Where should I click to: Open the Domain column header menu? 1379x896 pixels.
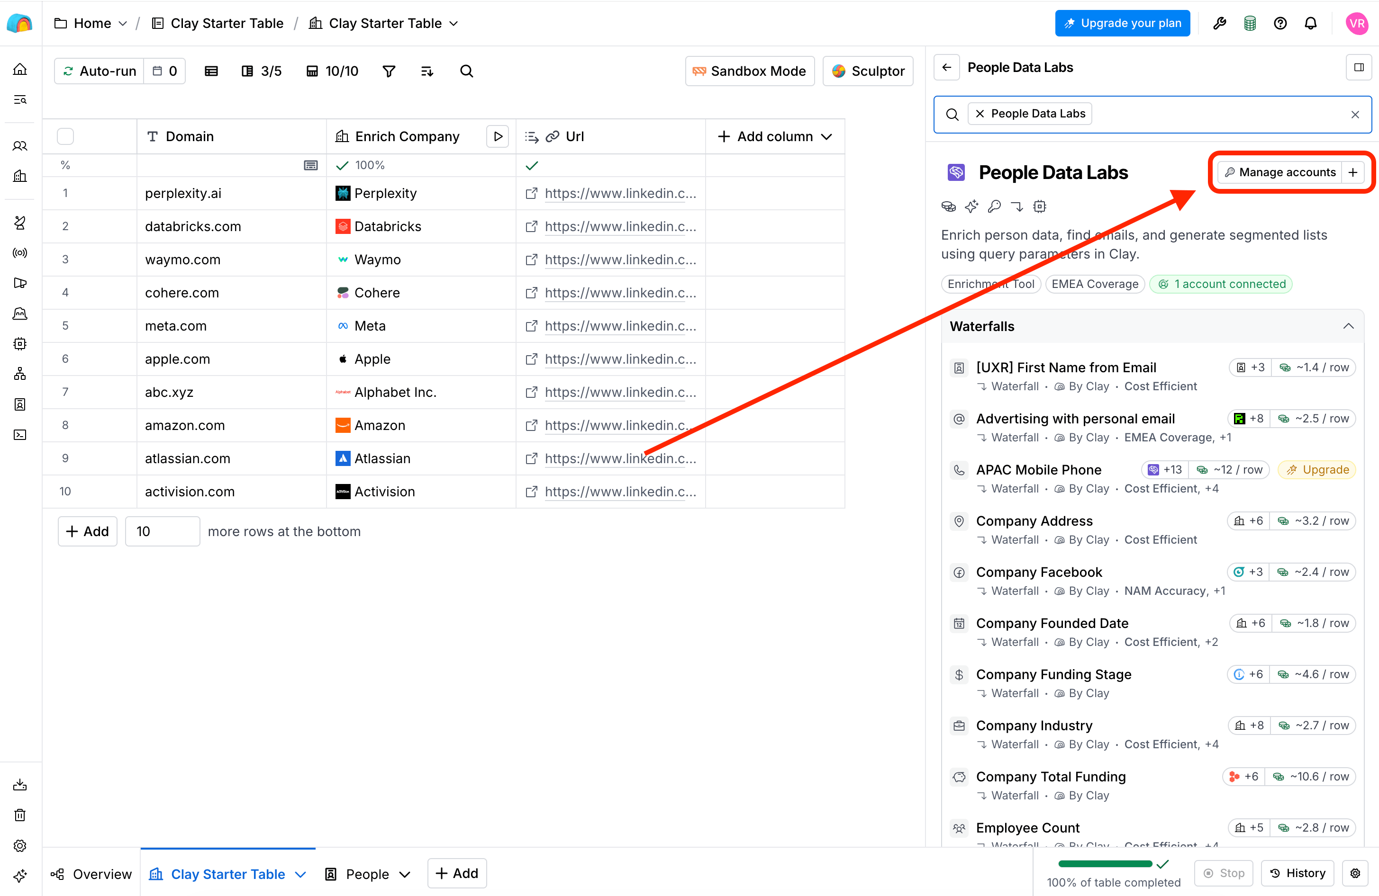click(x=231, y=137)
